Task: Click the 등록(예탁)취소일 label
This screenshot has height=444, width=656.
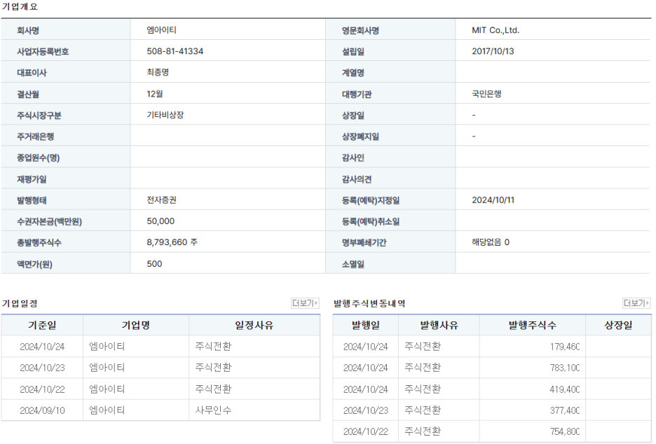Action: pos(371,221)
